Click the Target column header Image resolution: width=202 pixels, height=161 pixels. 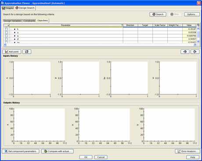pyautogui.click(x=145, y=25)
